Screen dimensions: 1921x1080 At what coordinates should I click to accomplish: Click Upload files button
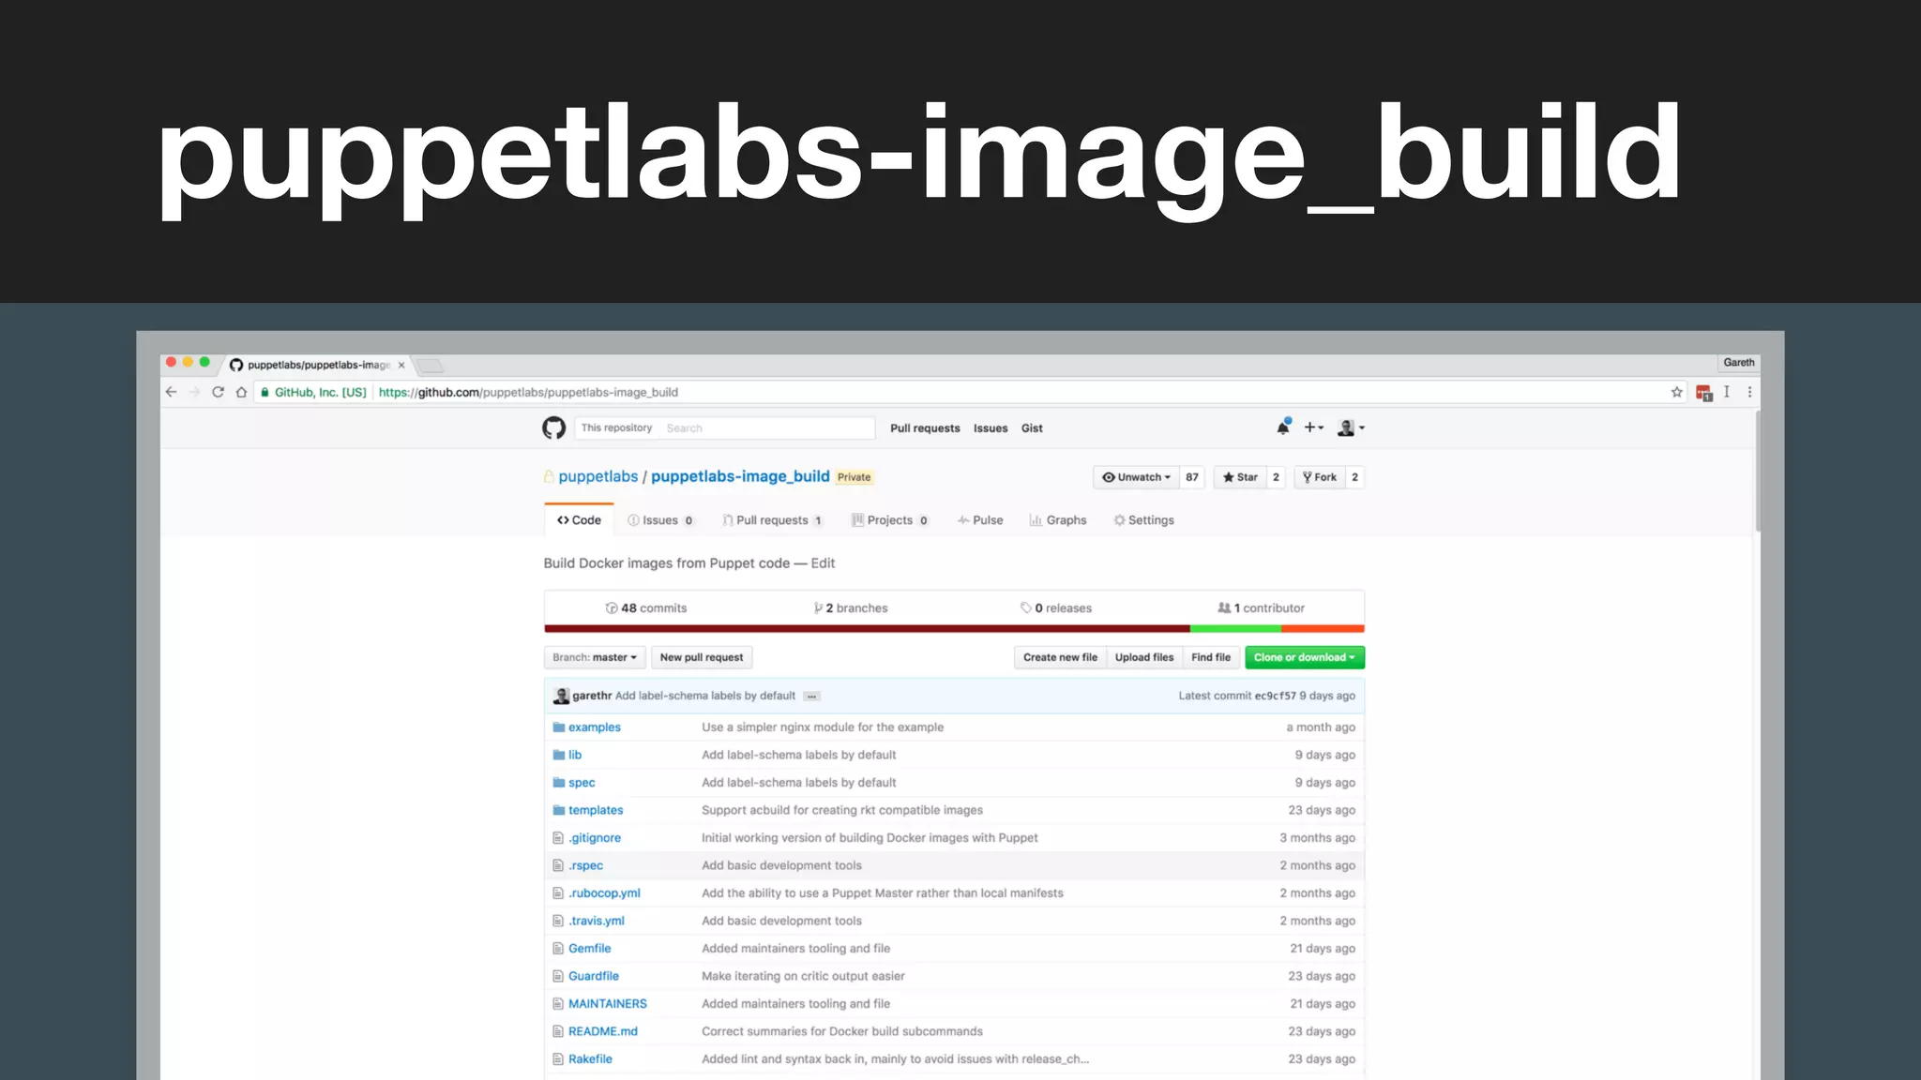[1144, 658]
